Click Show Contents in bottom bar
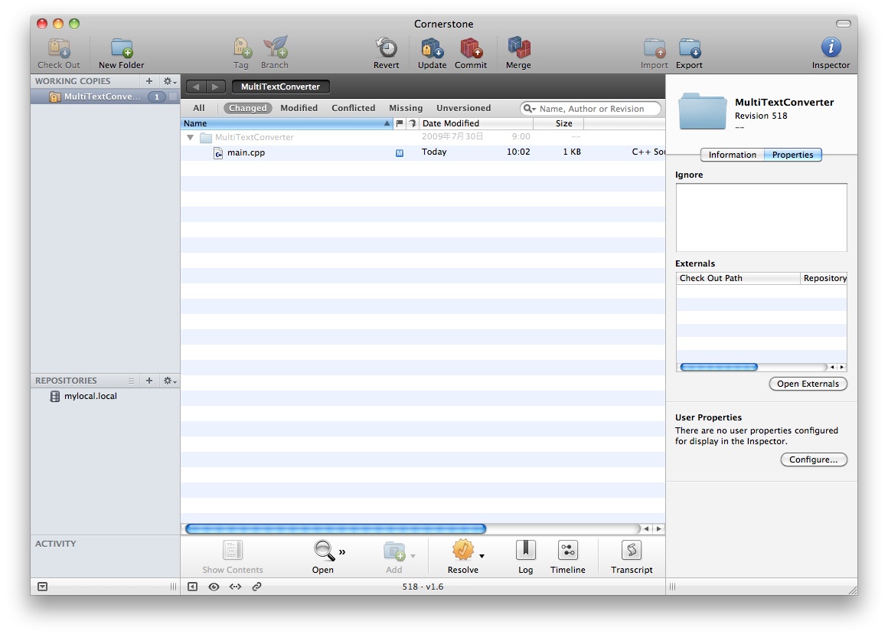The width and height of the screenshot is (888, 641). tap(233, 551)
